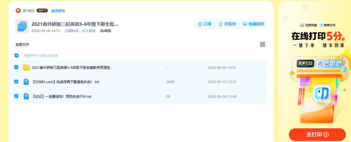Click the 去打印 button in the ad

point(317,135)
